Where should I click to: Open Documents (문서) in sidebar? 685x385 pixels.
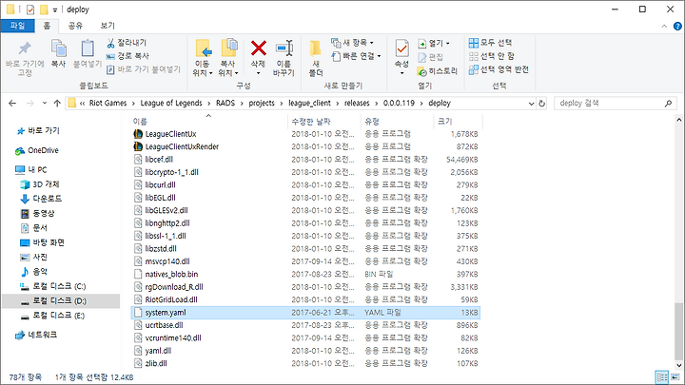pos(34,228)
